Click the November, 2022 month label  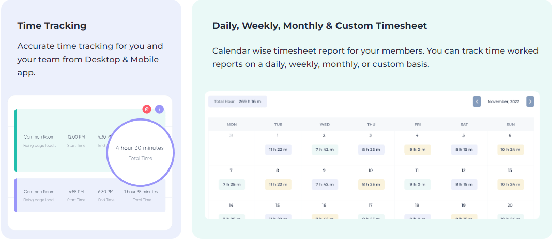click(x=503, y=101)
